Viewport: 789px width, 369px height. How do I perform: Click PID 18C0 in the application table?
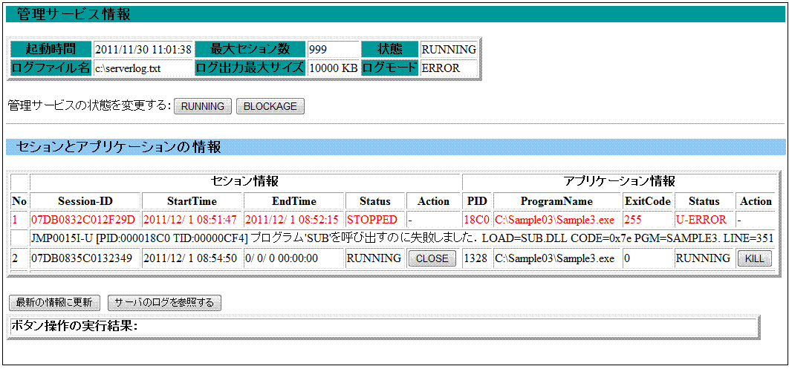475,220
